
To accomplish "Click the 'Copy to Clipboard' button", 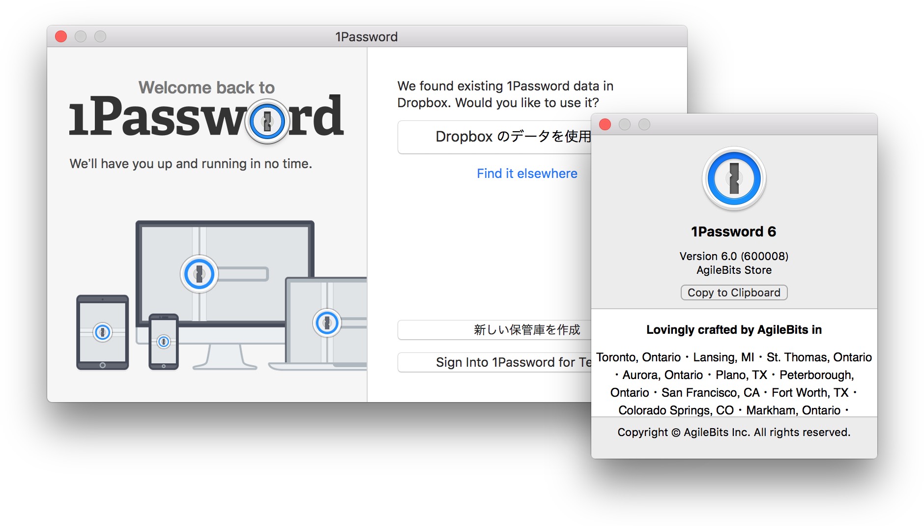I will [x=734, y=292].
